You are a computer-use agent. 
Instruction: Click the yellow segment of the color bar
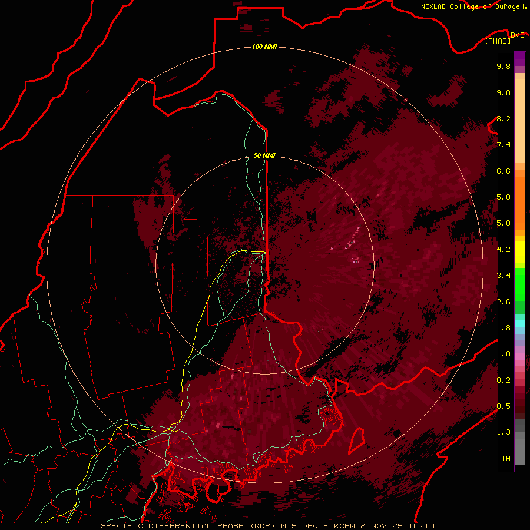tap(520, 252)
